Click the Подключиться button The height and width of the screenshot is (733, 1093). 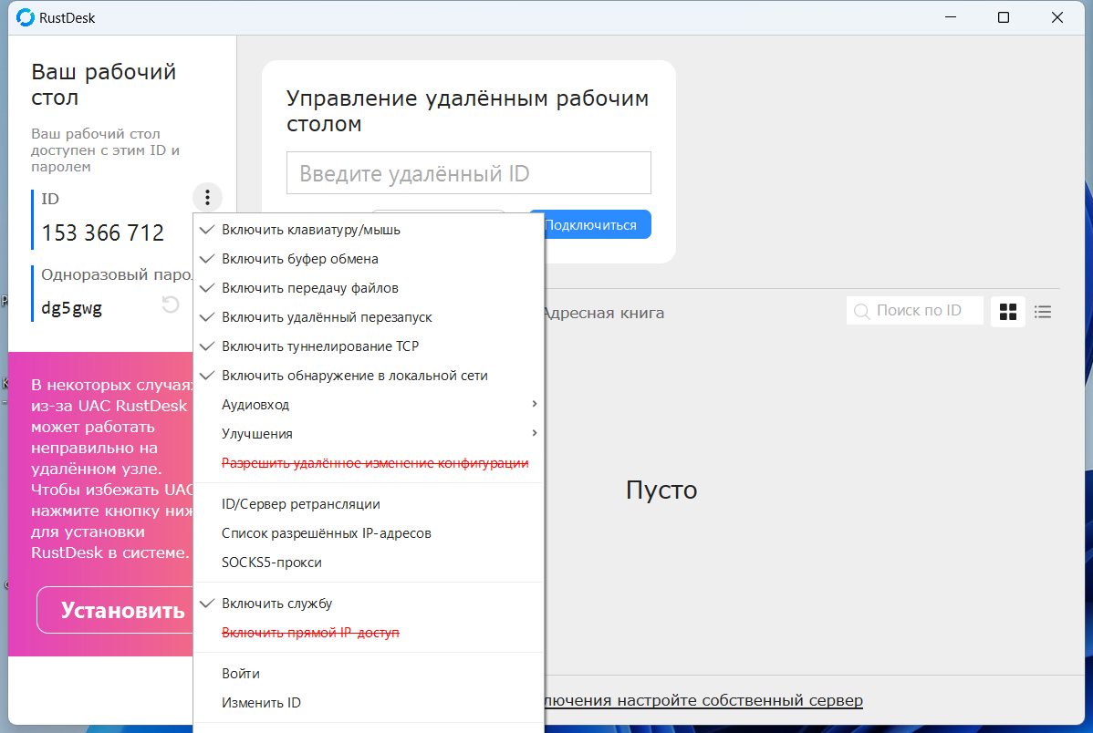click(x=597, y=224)
